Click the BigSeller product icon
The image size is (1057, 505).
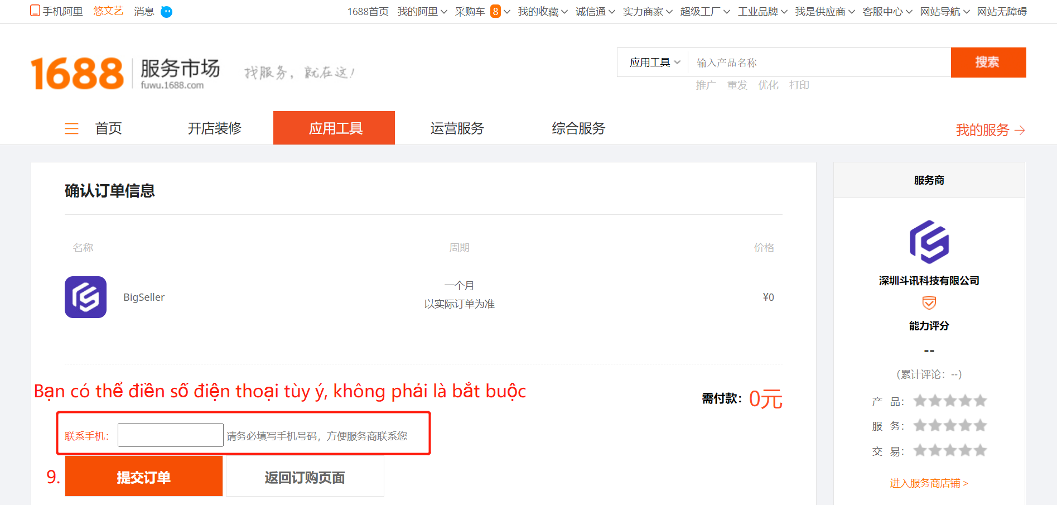pos(85,297)
